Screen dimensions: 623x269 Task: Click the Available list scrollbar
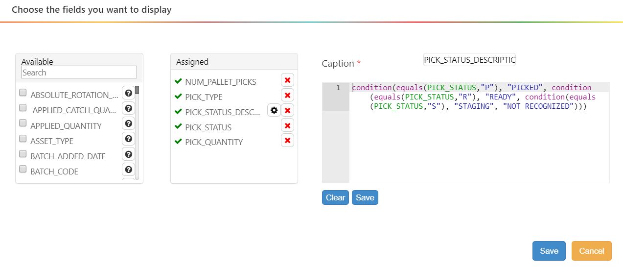point(137,132)
